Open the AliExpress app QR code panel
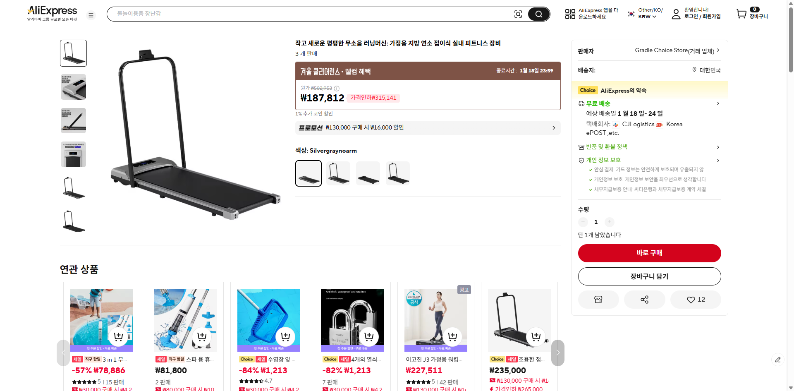 coord(570,14)
